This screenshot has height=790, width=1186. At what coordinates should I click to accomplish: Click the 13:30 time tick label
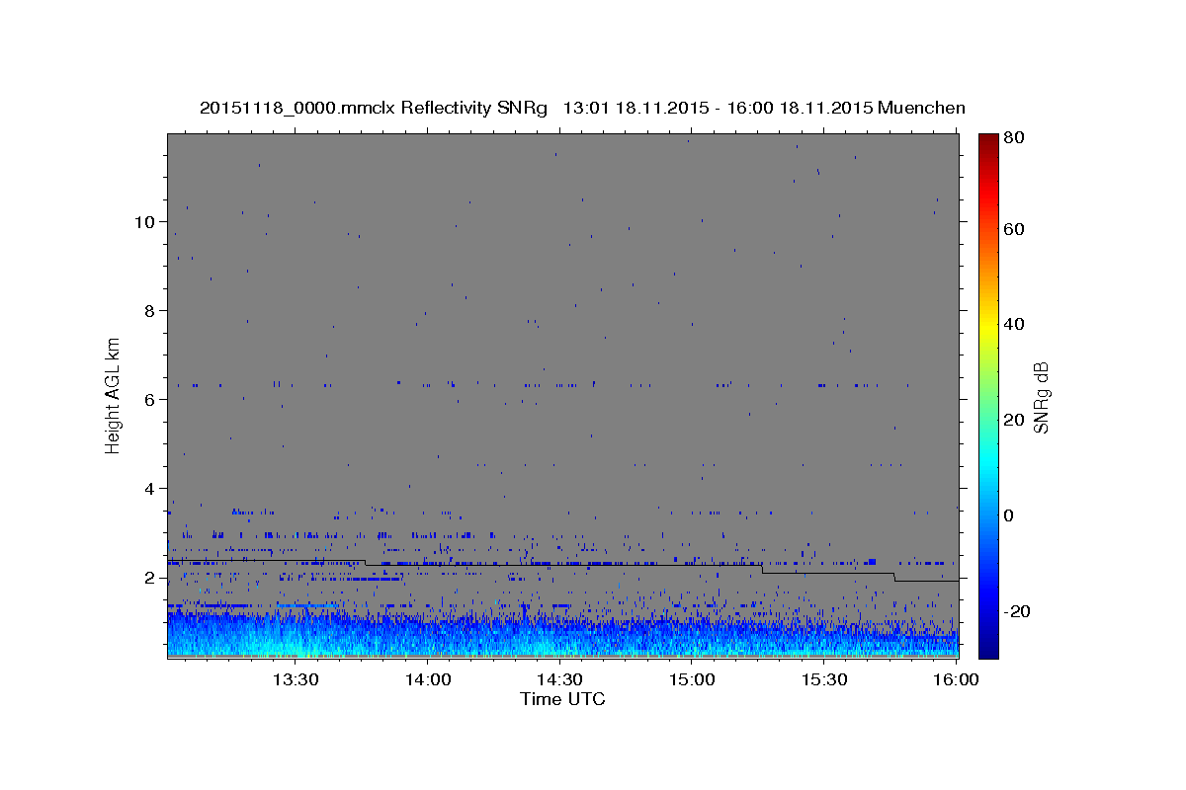(x=295, y=679)
